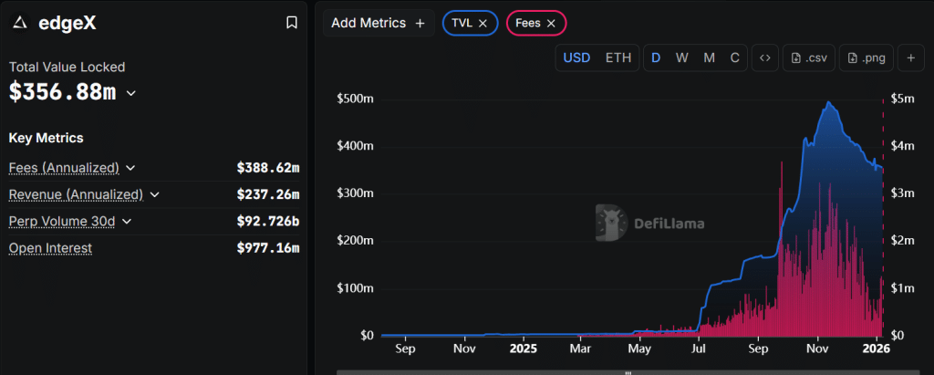This screenshot has height=375, width=934.
Task: Switch chart denomination to USD
Action: point(576,57)
